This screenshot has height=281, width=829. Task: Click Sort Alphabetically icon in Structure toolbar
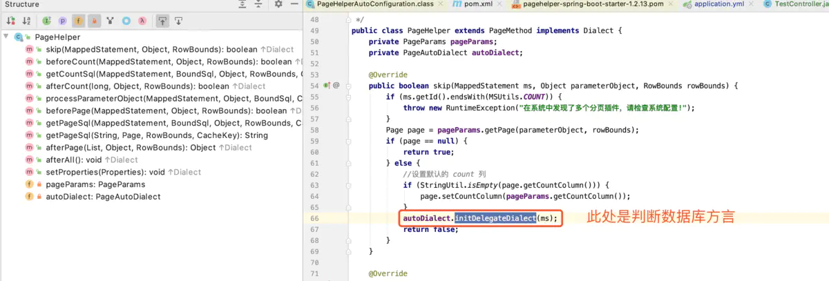point(26,21)
